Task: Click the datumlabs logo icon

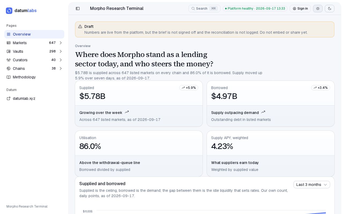Action: point(9,11)
